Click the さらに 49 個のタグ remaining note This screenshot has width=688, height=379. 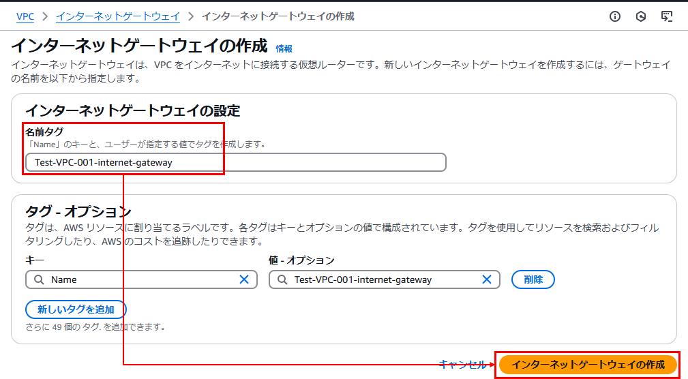(x=95, y=327)
